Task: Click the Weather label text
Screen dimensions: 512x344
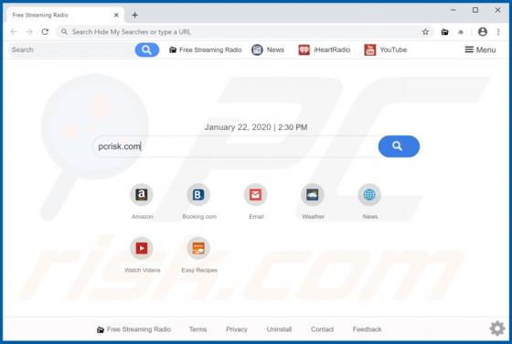Action: (313, 217)
